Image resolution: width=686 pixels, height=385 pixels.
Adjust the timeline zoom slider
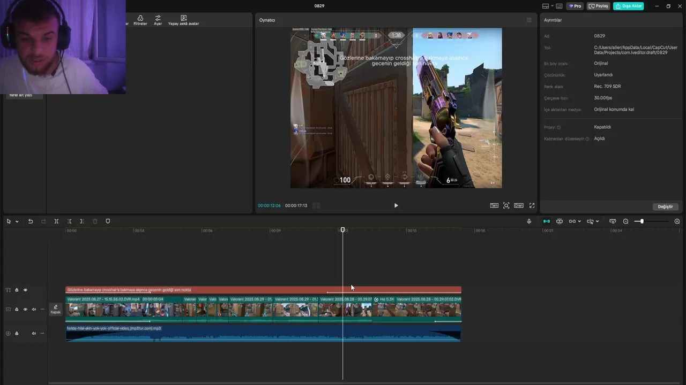[x=642, y=221]
